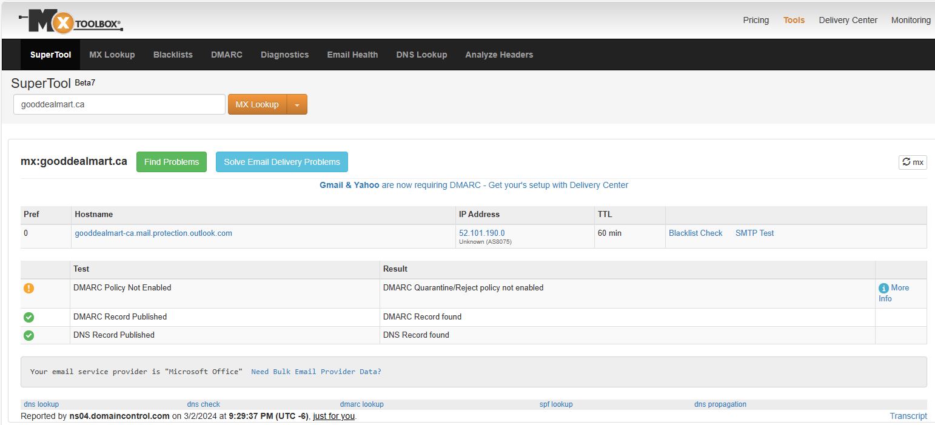Run the SMTP Test link
The height and width of the screenshot is (425, 935).
tap(754, 233)
